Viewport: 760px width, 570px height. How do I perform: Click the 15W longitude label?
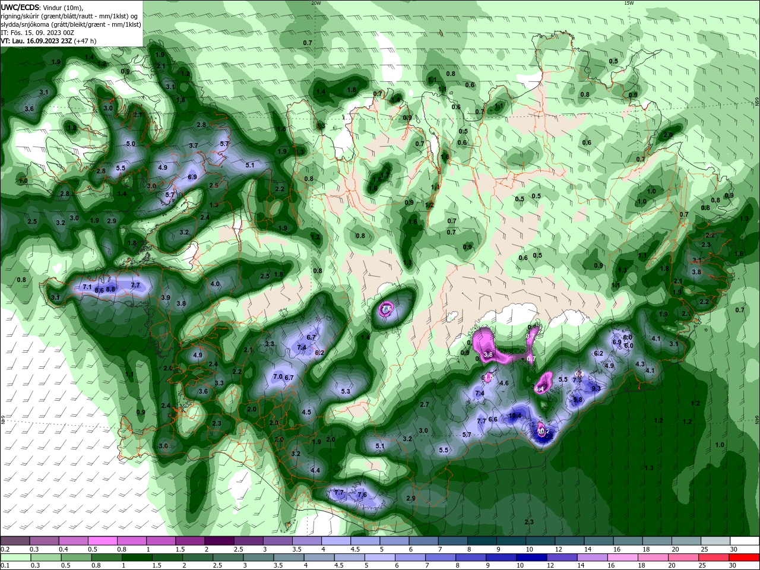tap(629, 3)
